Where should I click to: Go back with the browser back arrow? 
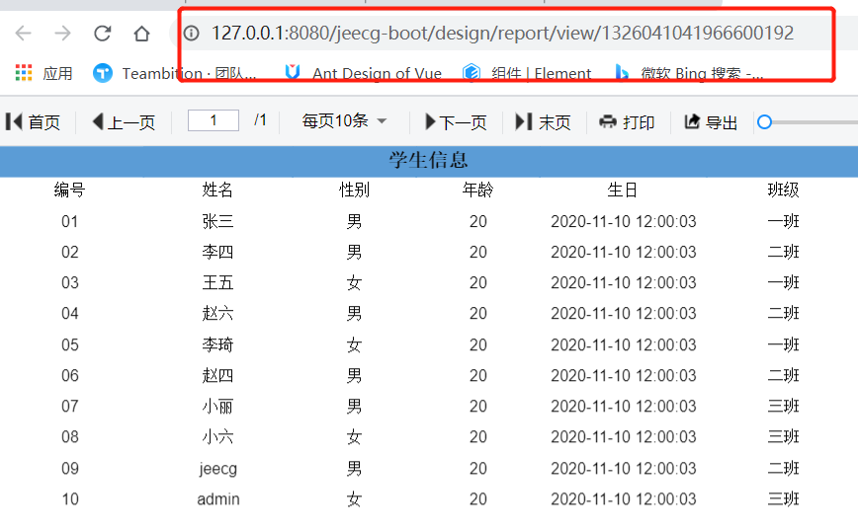tap(23, 34)
